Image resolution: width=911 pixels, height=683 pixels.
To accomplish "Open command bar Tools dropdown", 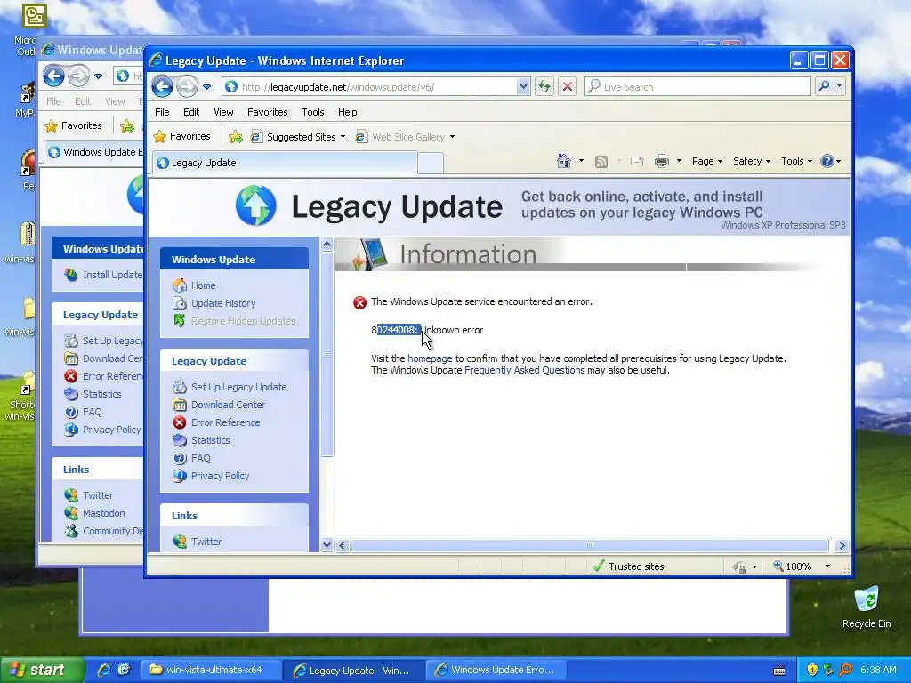I will (x=796, y=161).
